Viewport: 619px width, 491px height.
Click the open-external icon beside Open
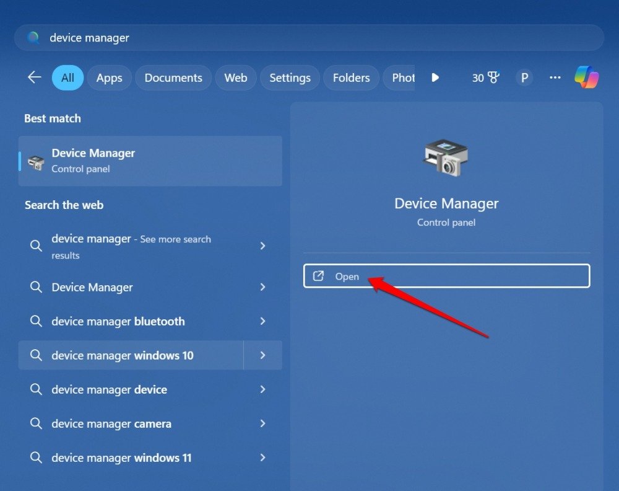[x=318, y=276]
